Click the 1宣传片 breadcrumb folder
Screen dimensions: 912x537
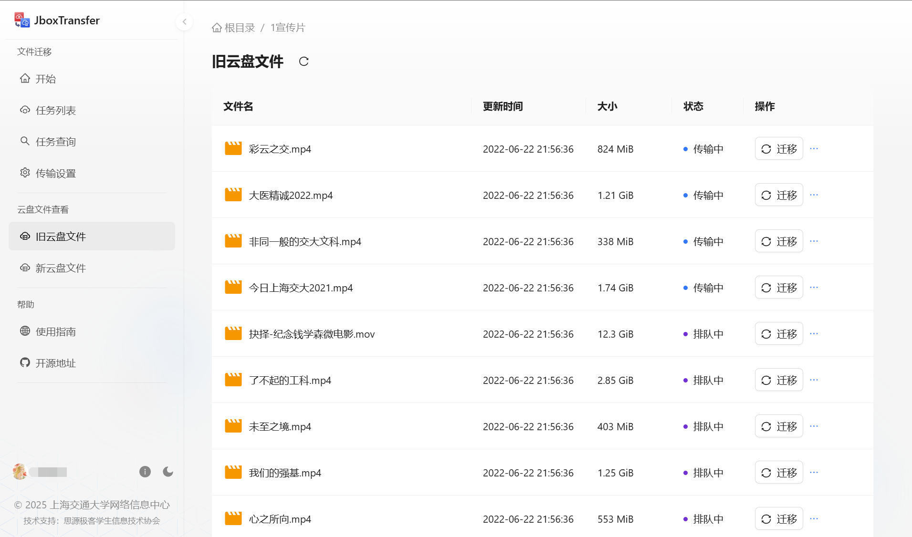click(x=288, y=28)
